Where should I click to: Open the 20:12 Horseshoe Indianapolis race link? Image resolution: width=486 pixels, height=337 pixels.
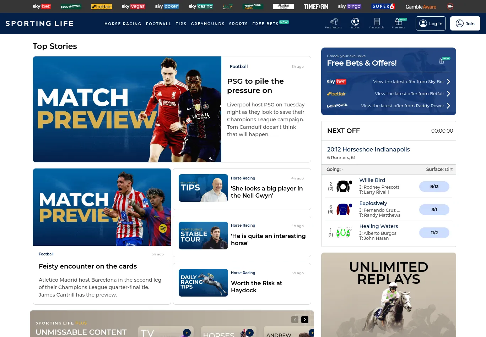[368, 150]
